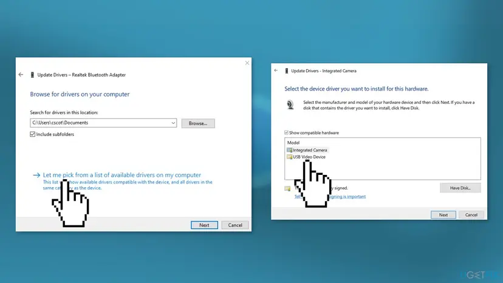This screenshot has width=503, height=283.
Task: Click the Model column header
Action: 293,143
